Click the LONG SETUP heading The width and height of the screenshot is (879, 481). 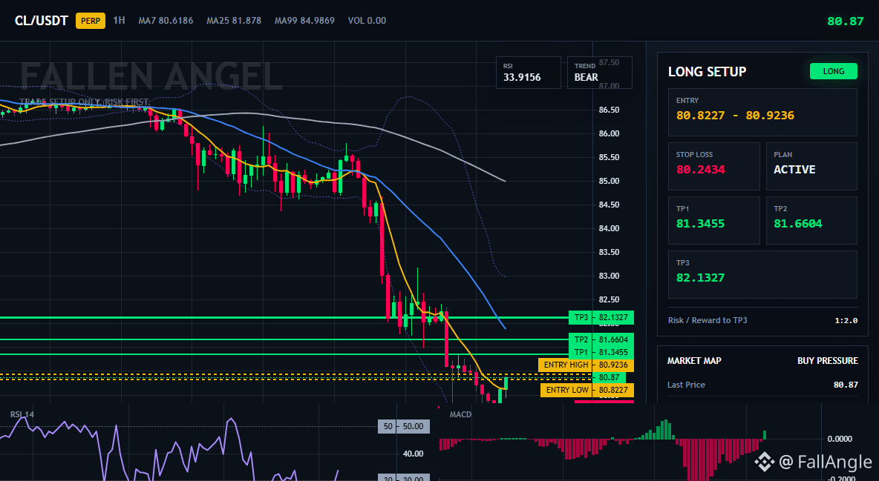pyautogui.click(x=707, y=72)
